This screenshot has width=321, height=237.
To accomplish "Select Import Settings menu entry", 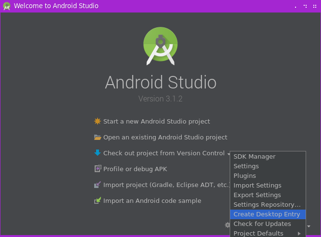I will pyautogui.click(x=268, y=186).
